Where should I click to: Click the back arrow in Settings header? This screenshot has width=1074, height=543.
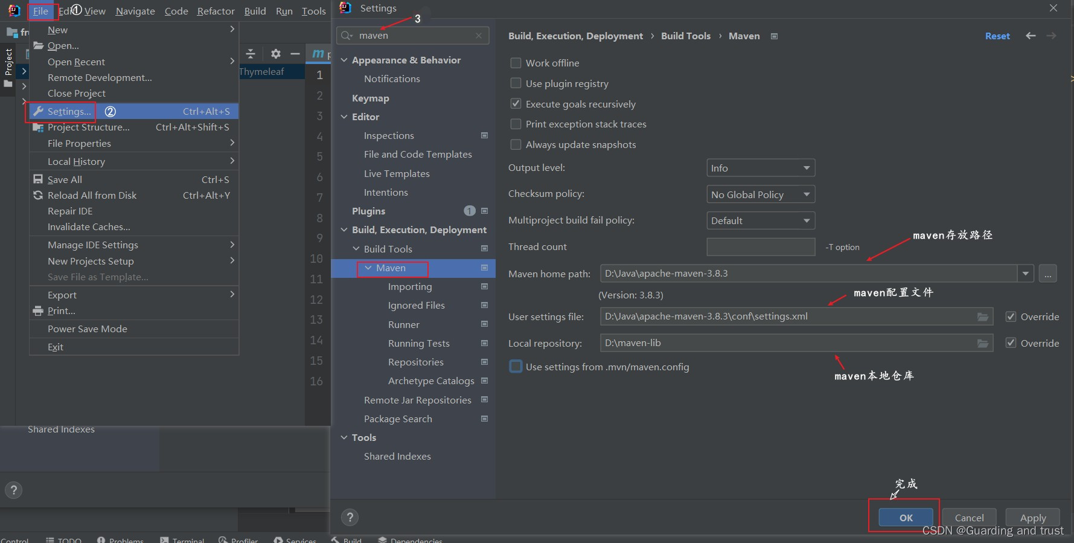[1031, 36]
